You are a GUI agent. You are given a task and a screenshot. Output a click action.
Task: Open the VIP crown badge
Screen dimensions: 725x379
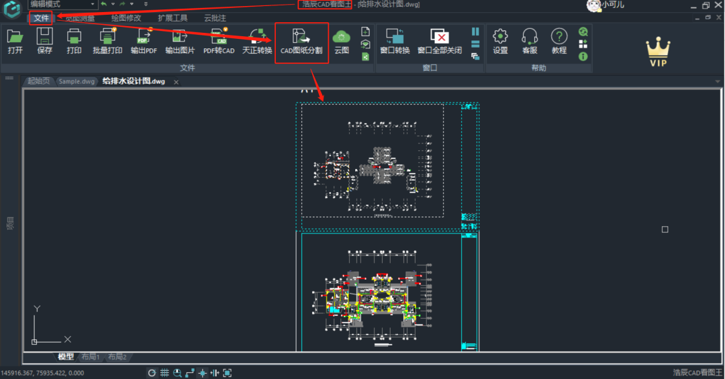pyautogui.click(x=658, y=52)
